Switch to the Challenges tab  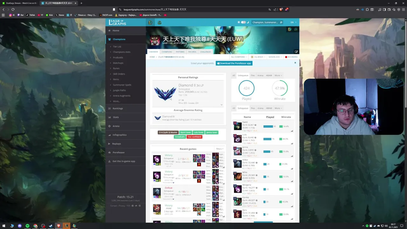click(205, 52)
